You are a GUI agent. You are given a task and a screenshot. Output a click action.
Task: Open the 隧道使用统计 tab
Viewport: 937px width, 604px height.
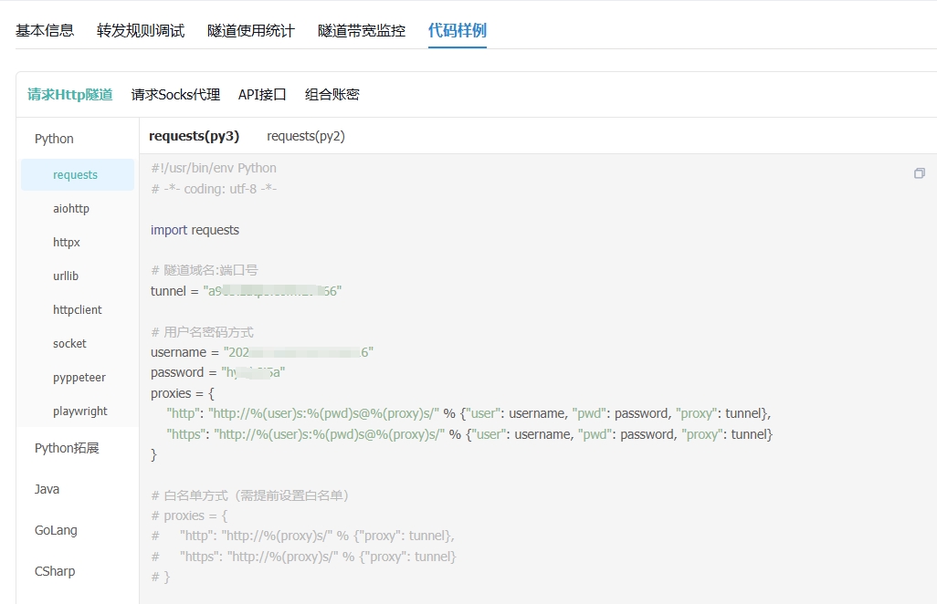pyautogui.click(x=251, y=30)
